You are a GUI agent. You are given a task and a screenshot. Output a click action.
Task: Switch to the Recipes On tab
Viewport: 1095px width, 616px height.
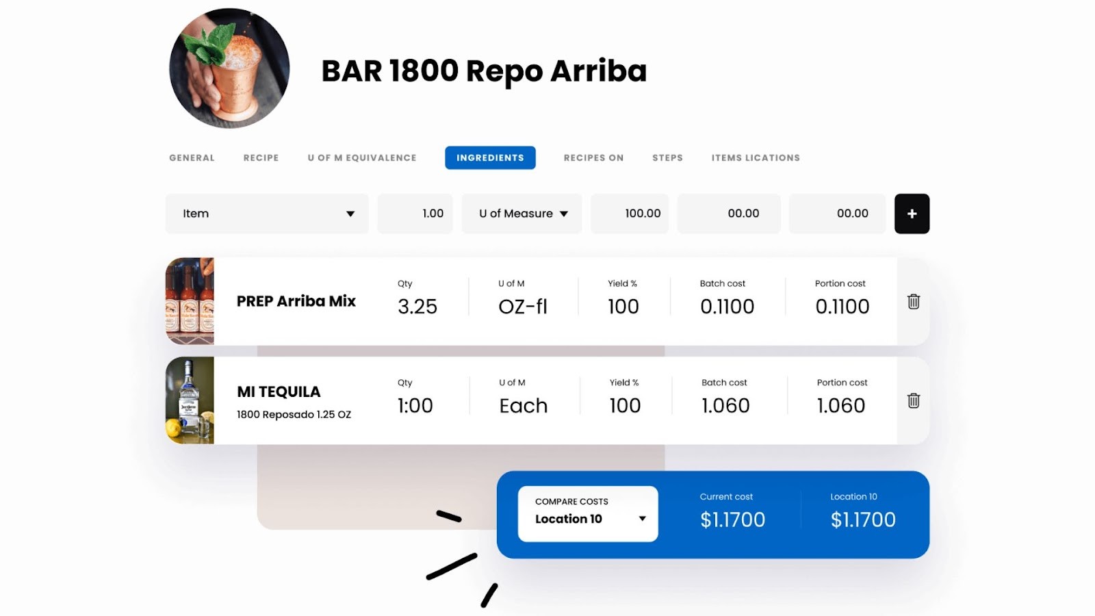[593, 157]
